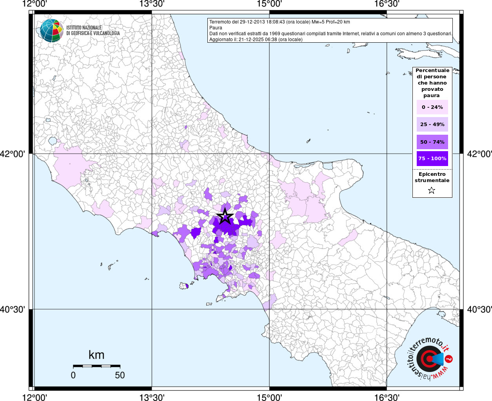Image resolution: width=492 pixels, height=401 pixels.
Task: Click the 42°00' label on left axis
Action: point(13,154)
